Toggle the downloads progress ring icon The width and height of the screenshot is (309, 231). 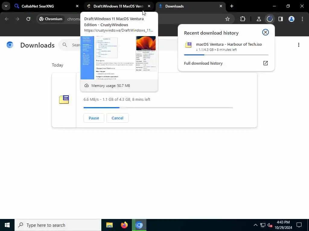[x=269, y=19]
